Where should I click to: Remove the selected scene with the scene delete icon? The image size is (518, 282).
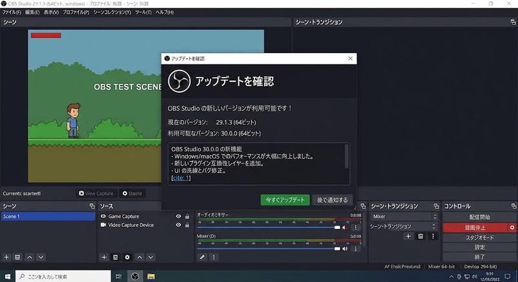tap(18, 257)
